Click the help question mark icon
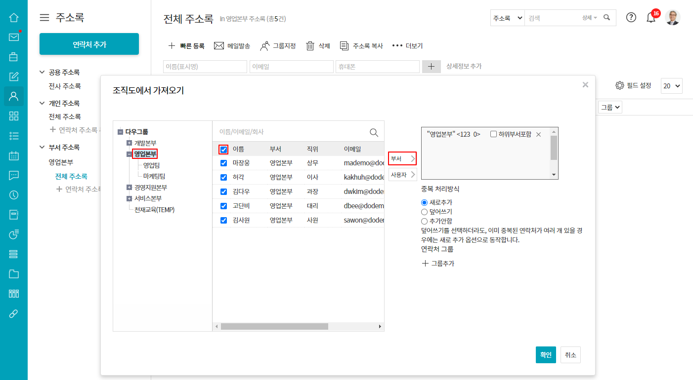The width and height of the screenshot is (693, 380). pos(631,17)
